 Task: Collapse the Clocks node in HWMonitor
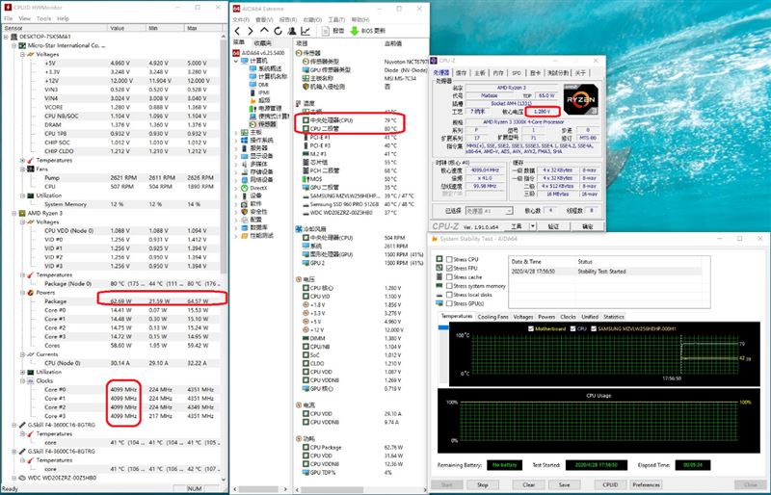(x=22, y=380)
